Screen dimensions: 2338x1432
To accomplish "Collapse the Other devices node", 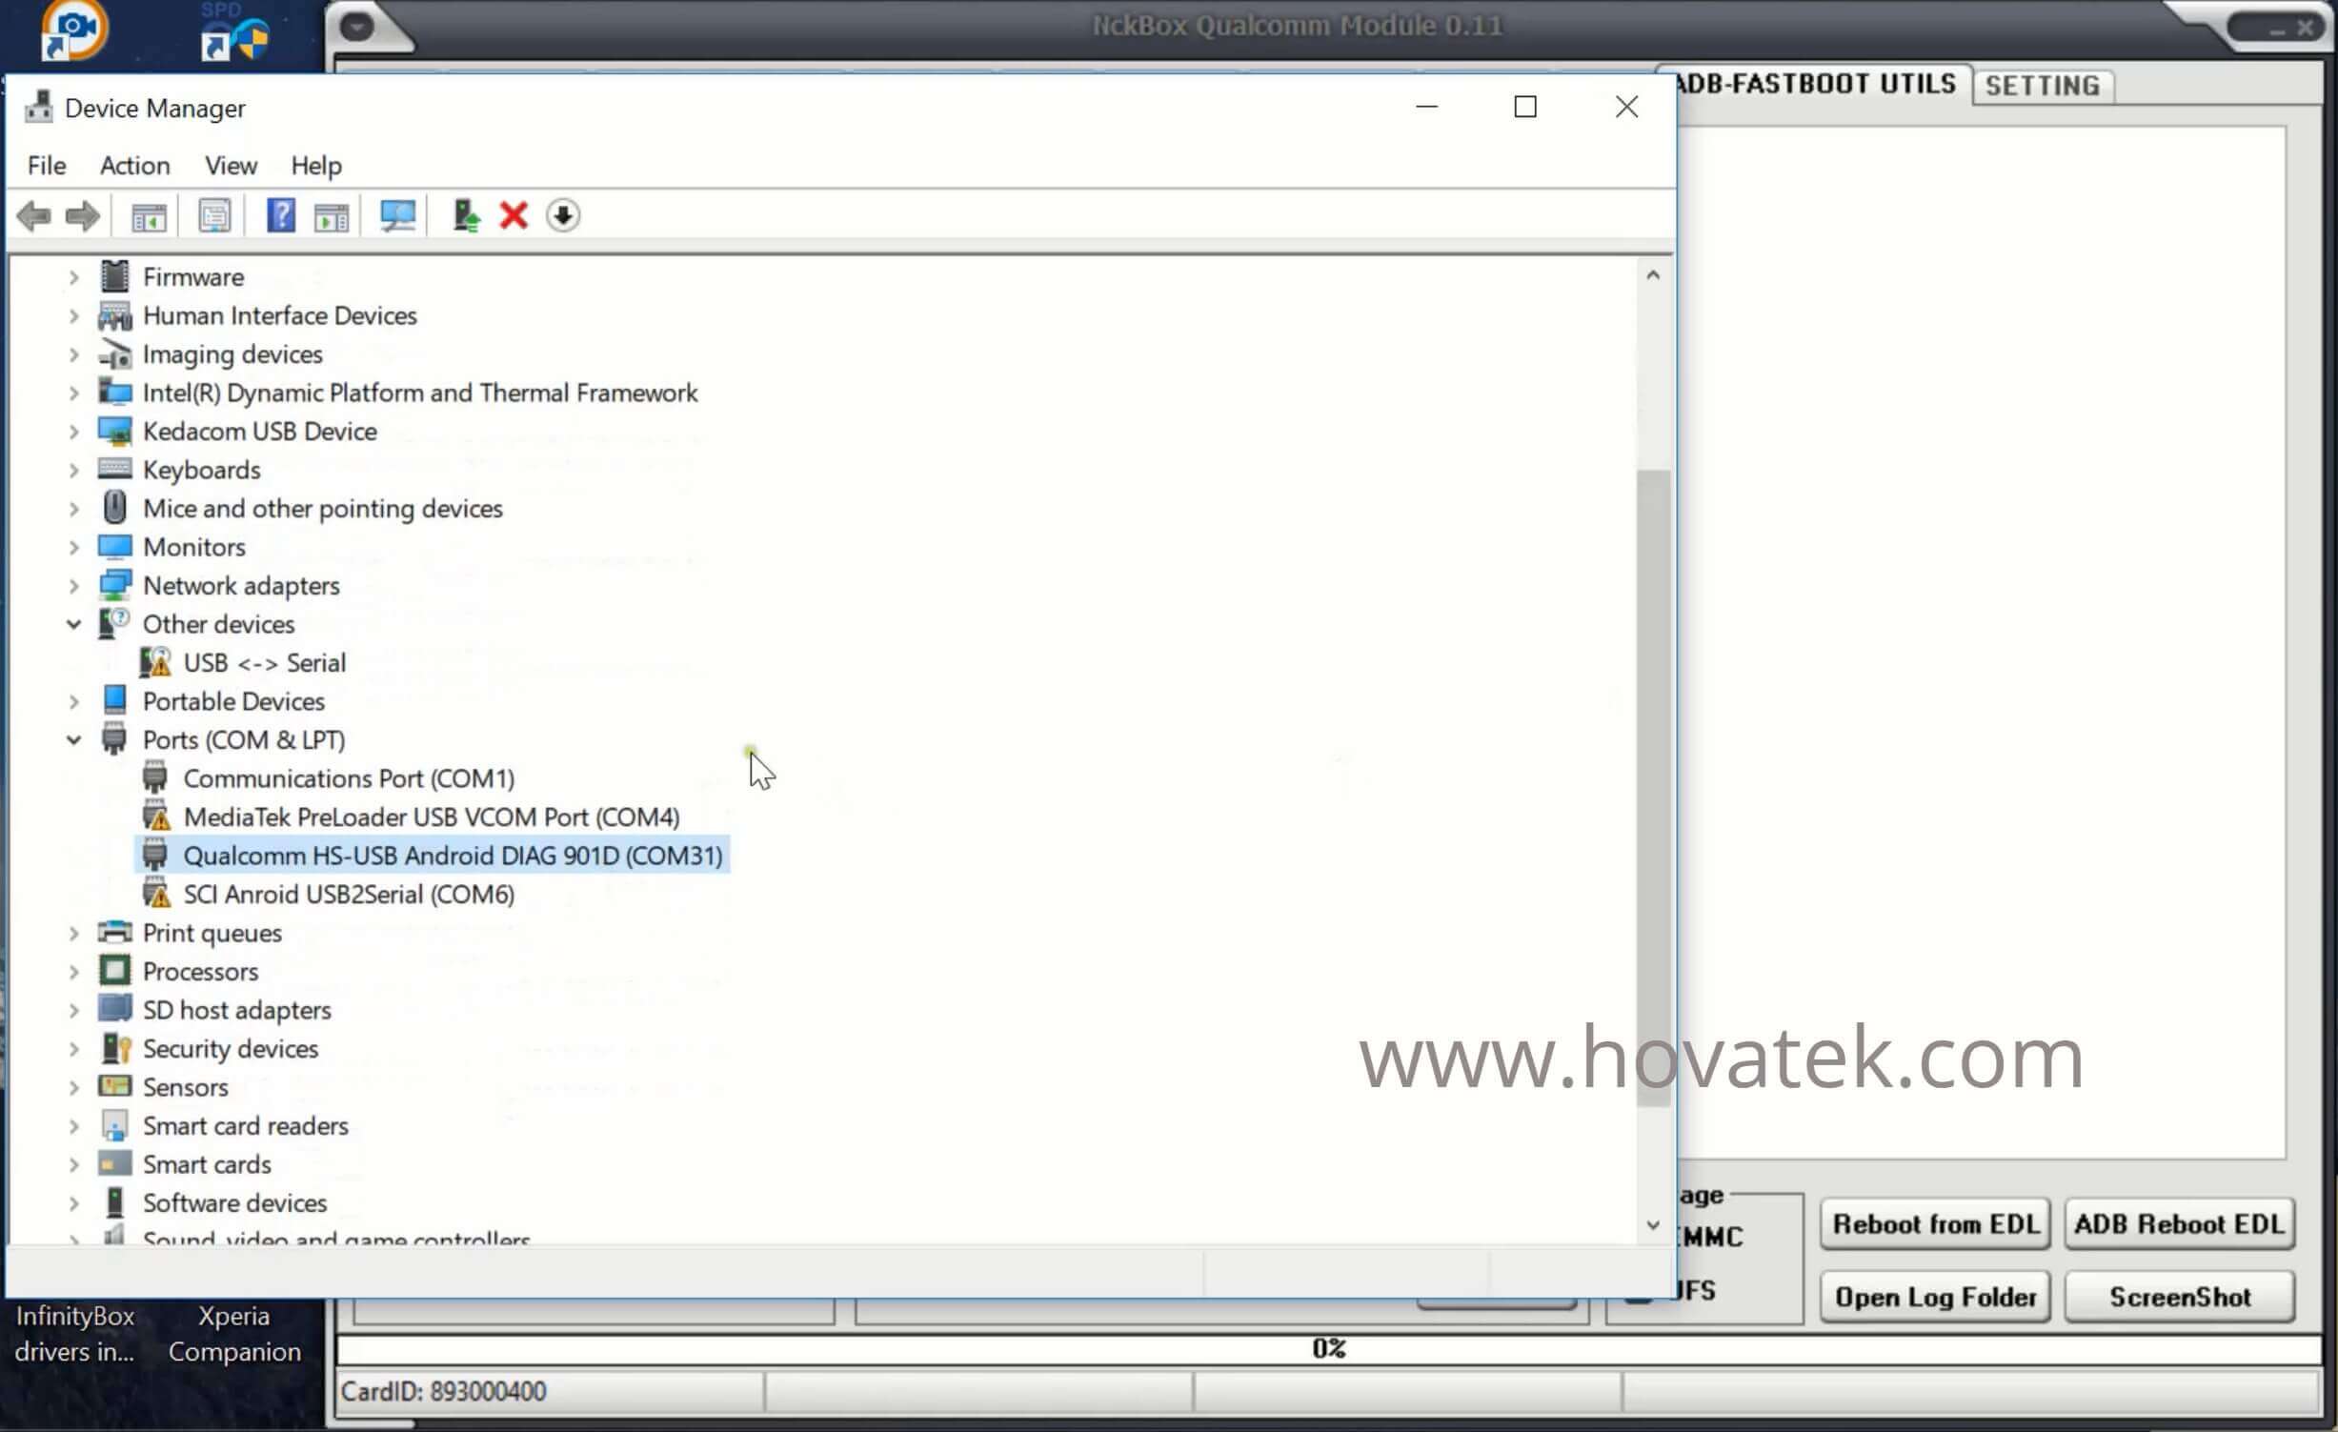I will coord(74,624).
